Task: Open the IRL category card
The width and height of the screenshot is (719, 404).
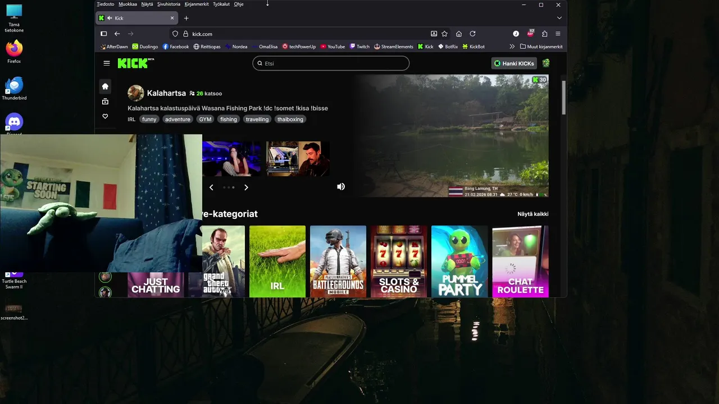Action: tap(277, 261)
